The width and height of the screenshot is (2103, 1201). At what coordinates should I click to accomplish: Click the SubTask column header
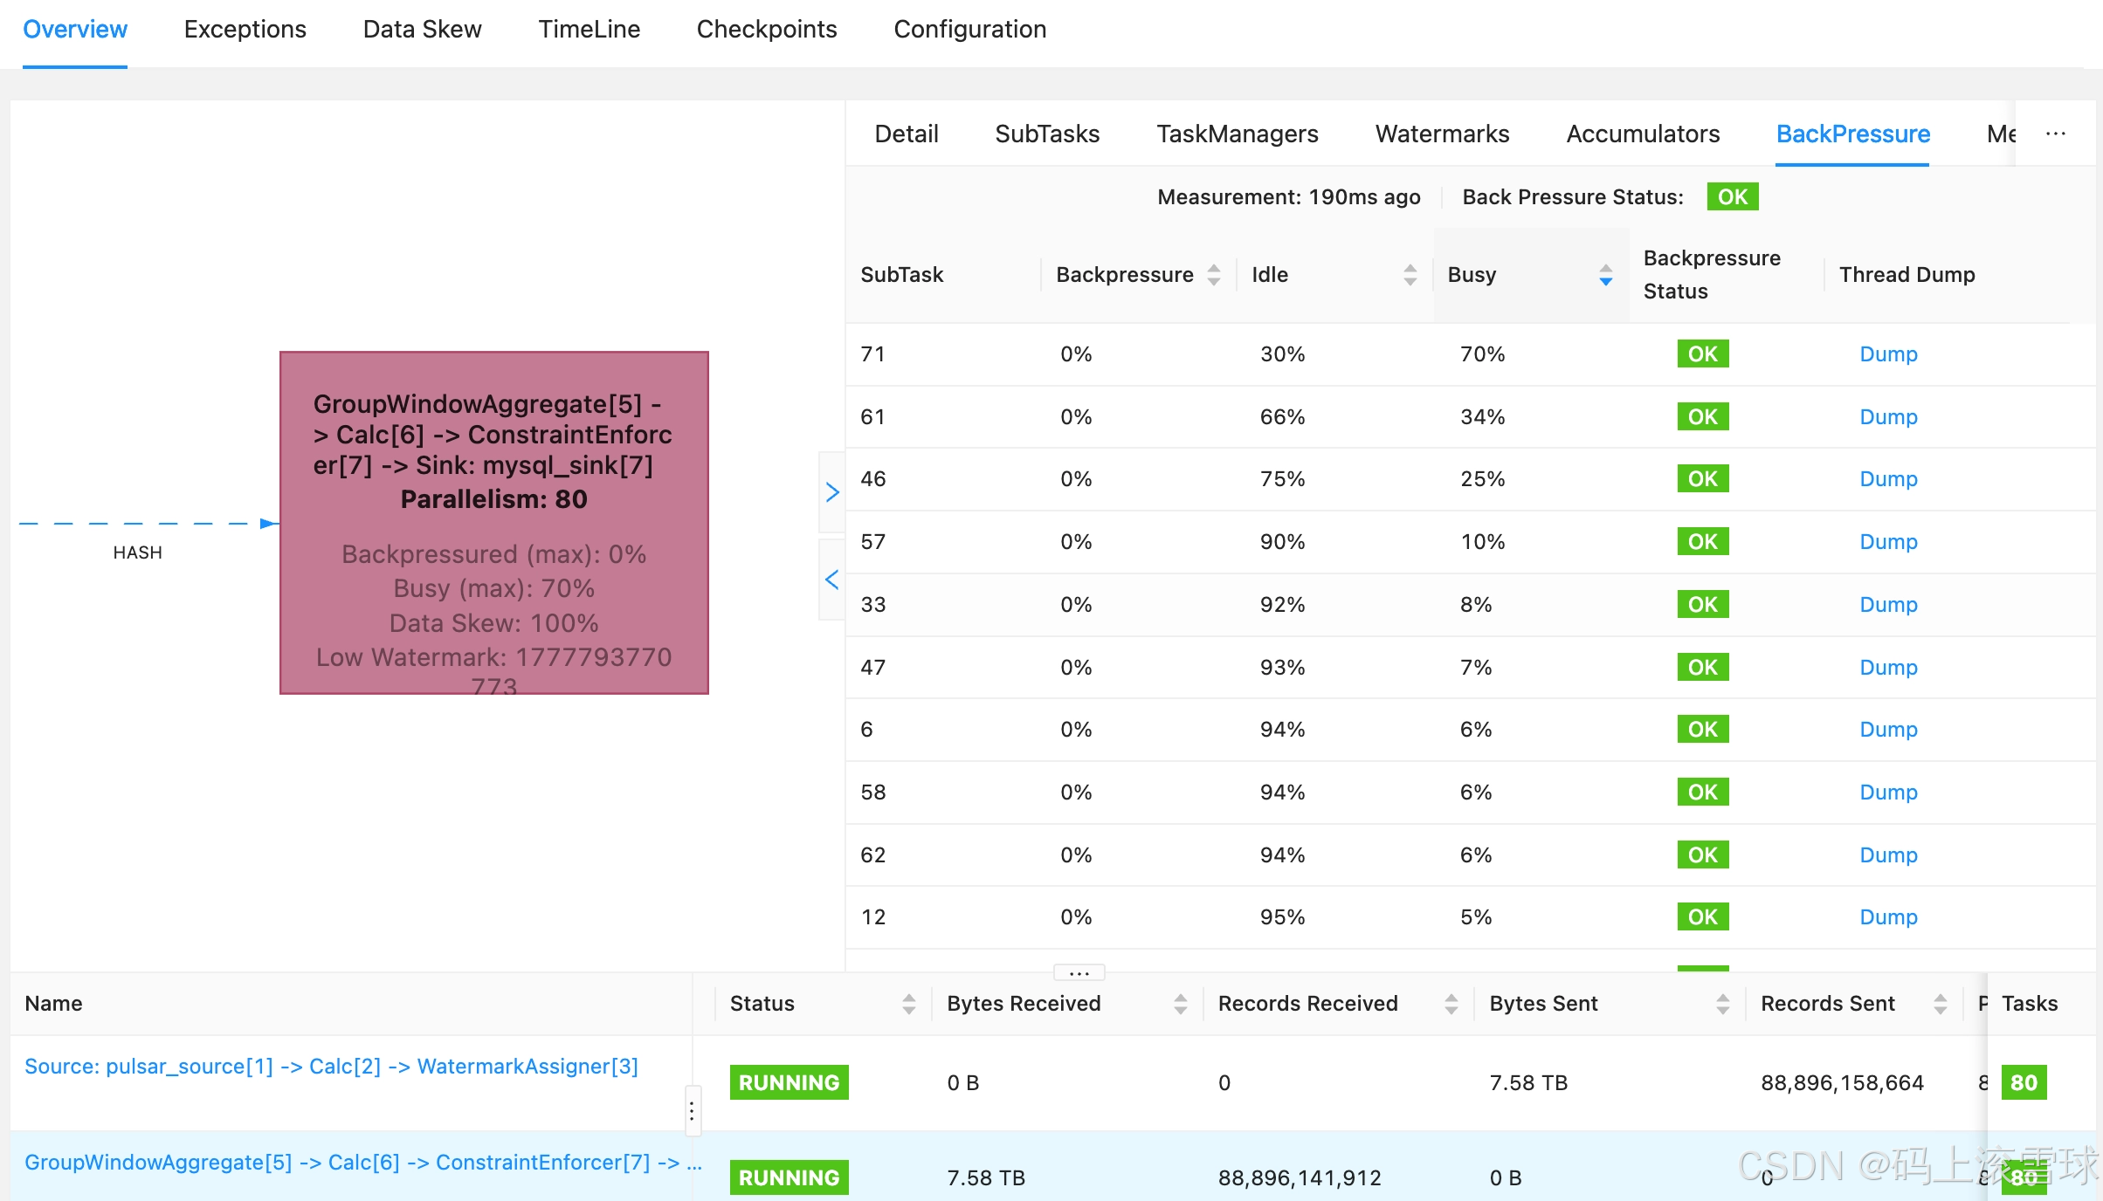pyautogui.click(x=902, y=275)
